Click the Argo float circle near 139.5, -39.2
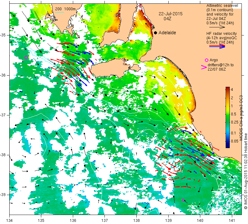 point(183,200)
